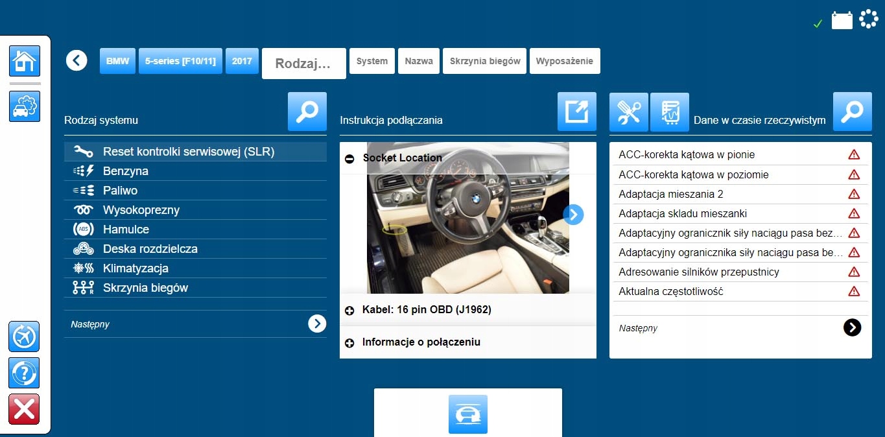Open the help question mark icon
885x437 pixels.
click(x=25, y=373)
